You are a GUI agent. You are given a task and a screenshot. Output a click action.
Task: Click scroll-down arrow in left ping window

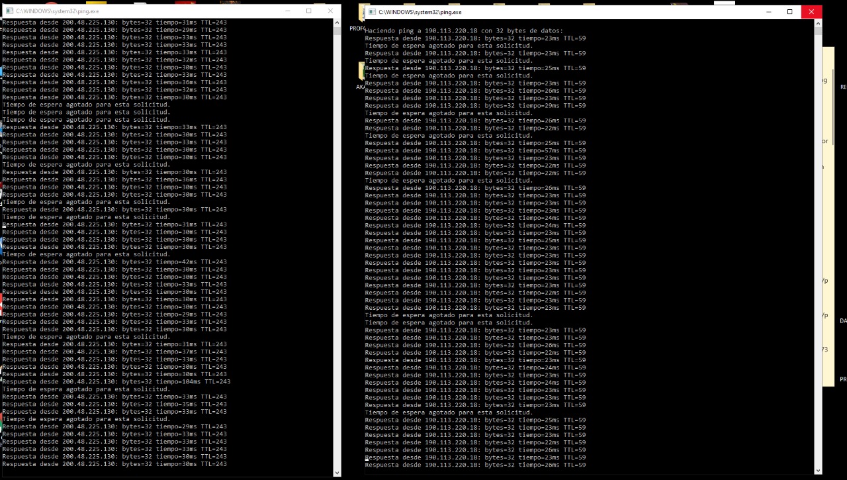point(337,473)
